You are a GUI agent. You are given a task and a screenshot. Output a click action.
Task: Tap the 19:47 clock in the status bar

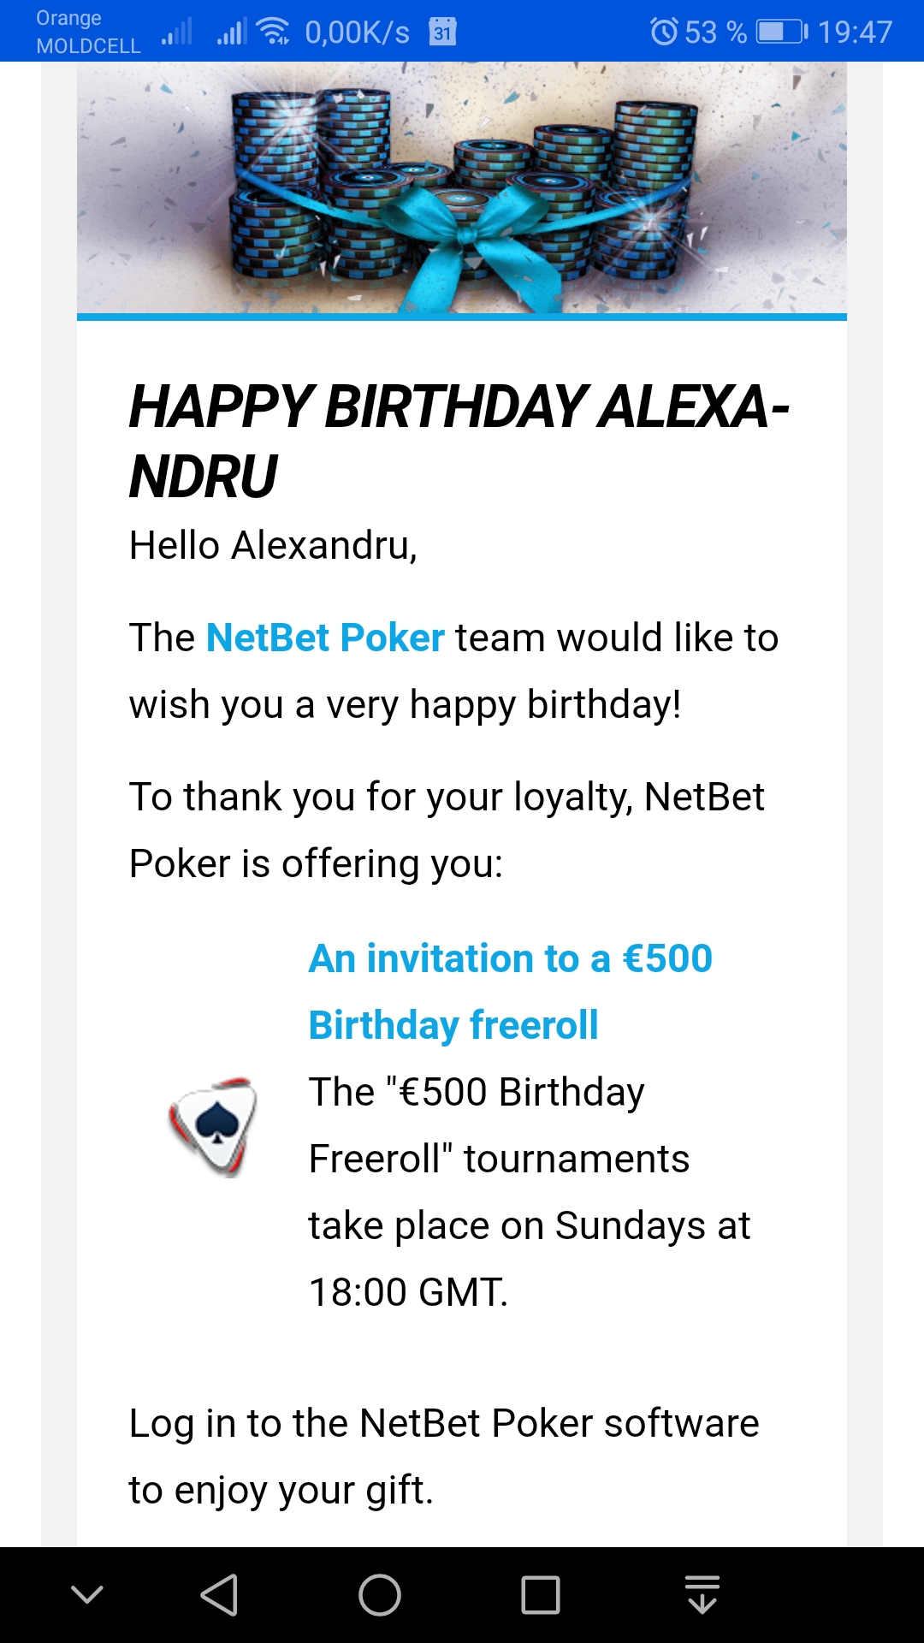coord(855,32)
